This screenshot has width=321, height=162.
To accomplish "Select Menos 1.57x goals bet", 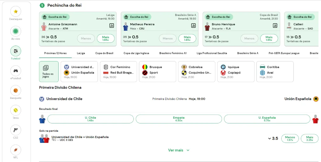I will (290, 138).
